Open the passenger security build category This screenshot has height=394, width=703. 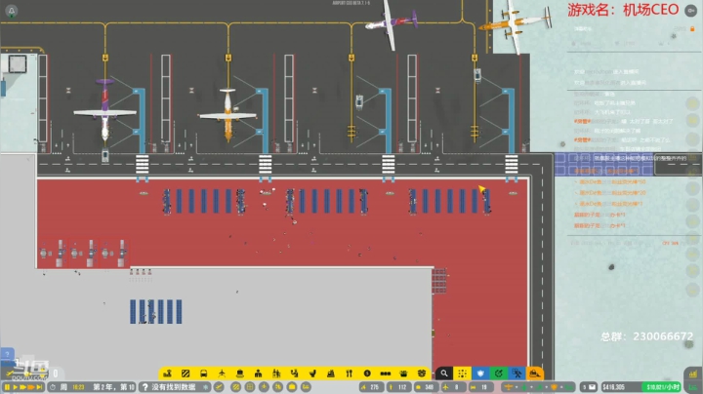(x=276, y=374)
